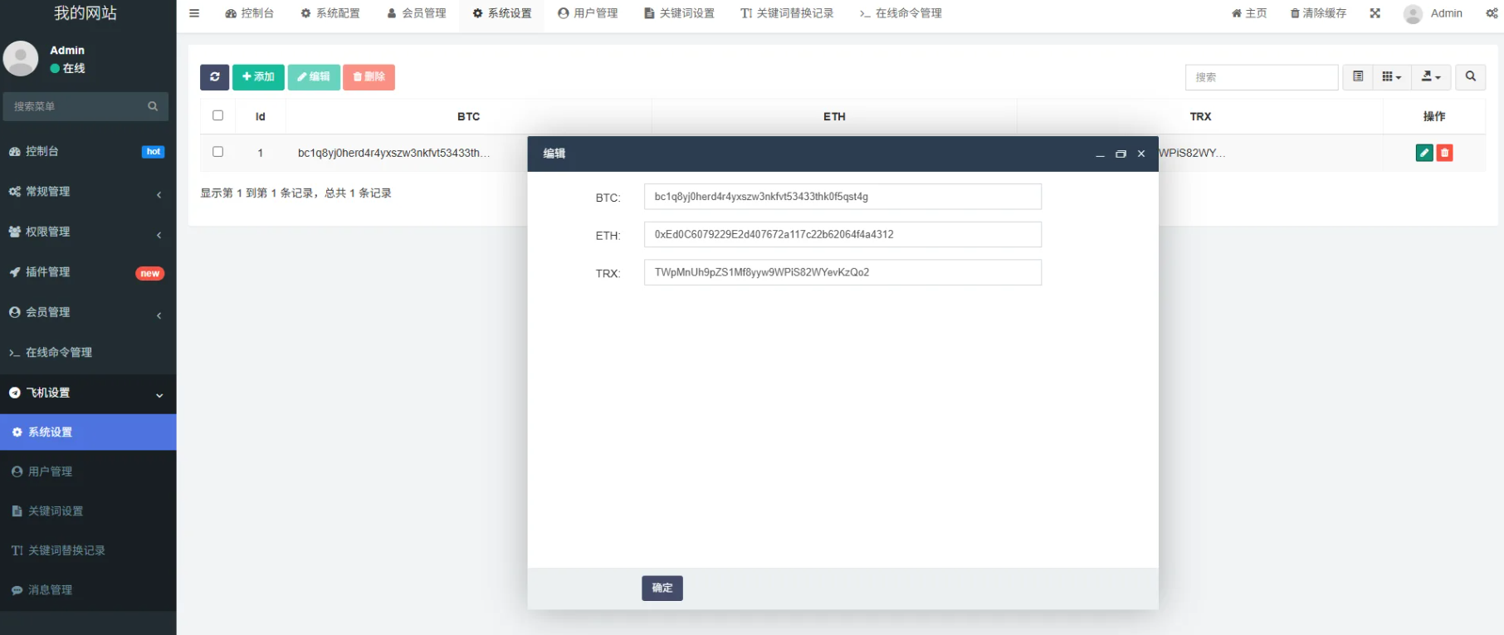1504x635 pixels.
Task: Click the ETH address input field
Action: pos(842,235)
